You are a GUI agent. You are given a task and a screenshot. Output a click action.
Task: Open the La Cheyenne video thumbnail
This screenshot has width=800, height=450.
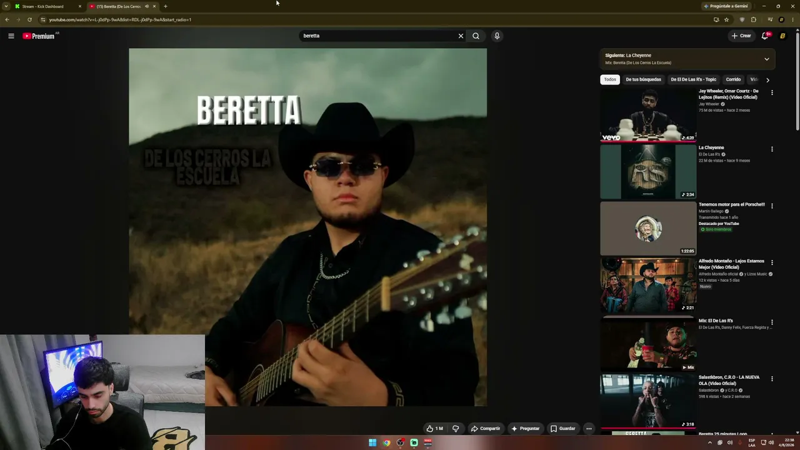pos(648,172)
